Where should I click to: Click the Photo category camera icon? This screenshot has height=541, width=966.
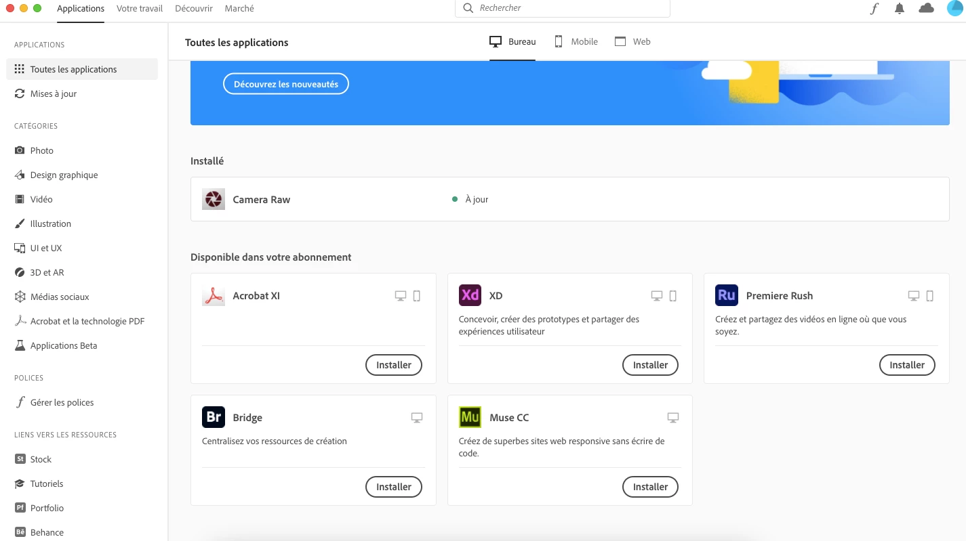pos(20,150)
